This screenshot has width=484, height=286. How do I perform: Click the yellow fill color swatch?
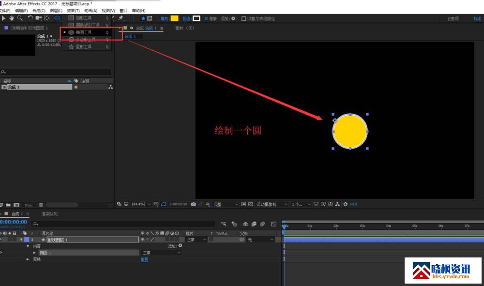coord(174,18)
